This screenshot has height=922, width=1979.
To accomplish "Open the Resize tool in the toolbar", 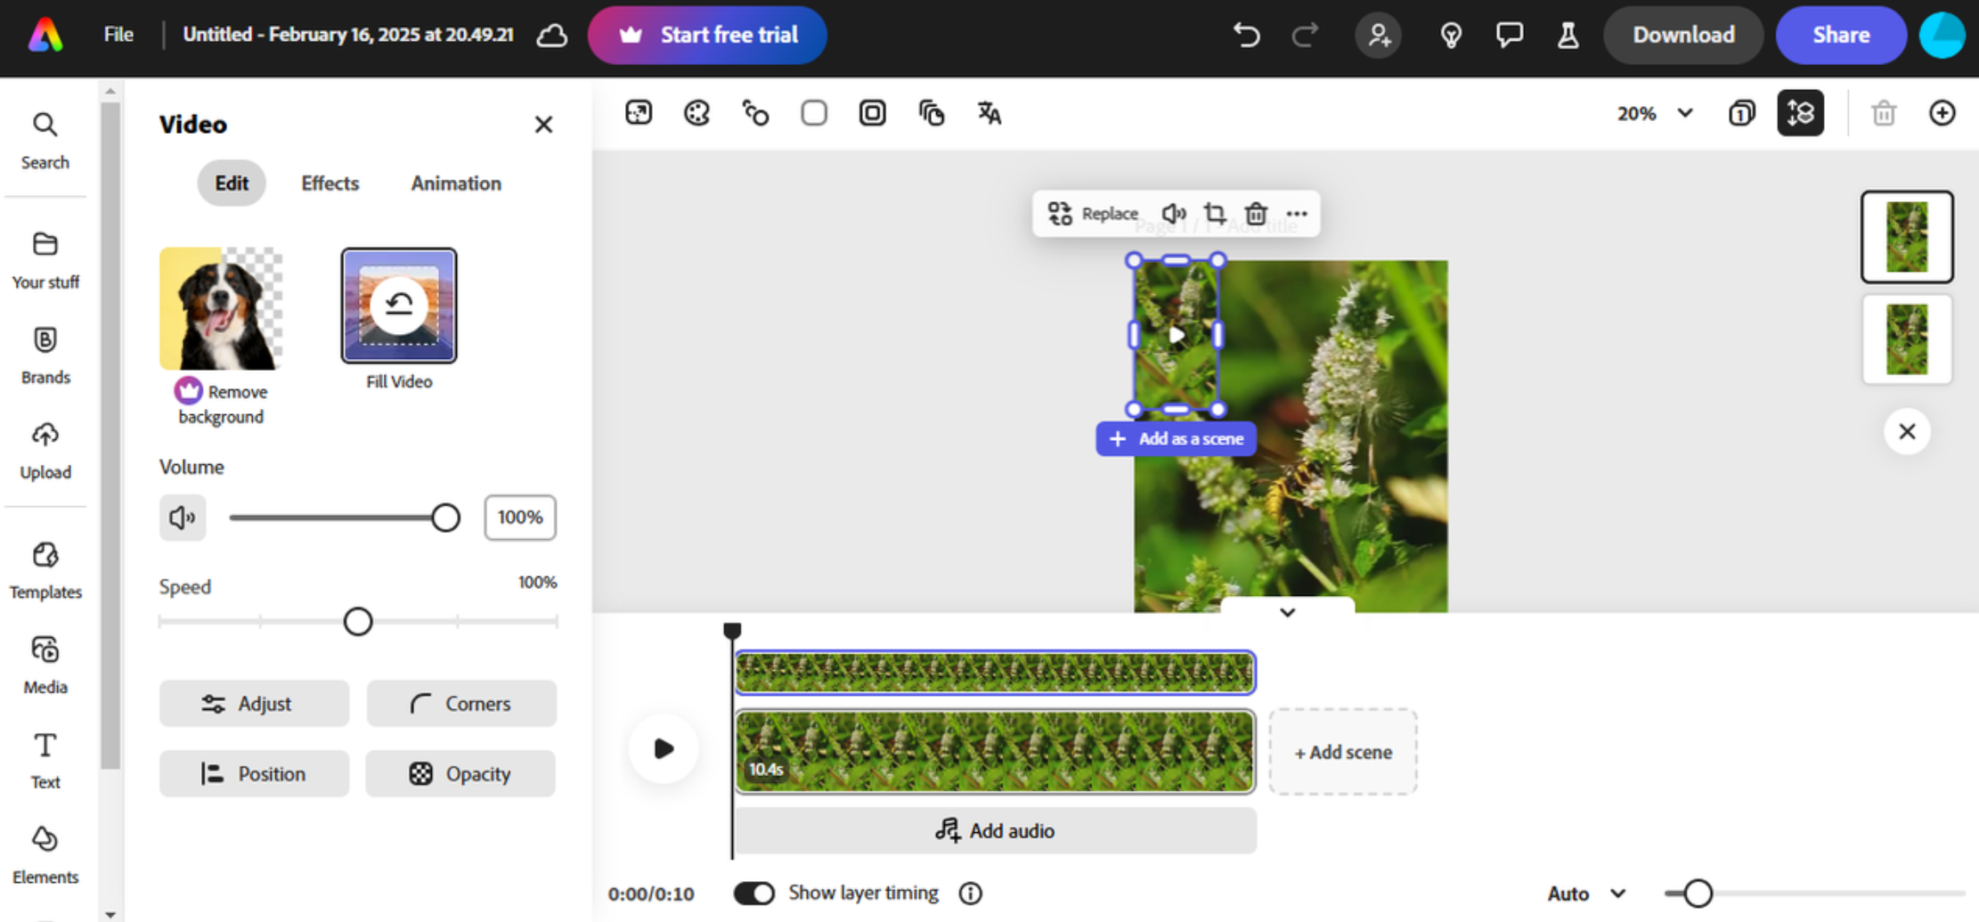I will pos(639,112).
